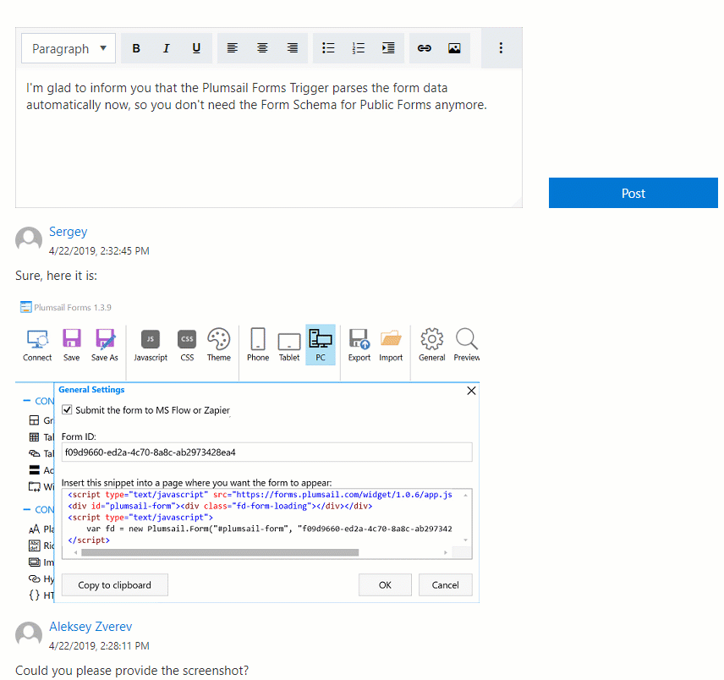Center align the paragraph text
Image resolution: width=724 pixels, height=680 pixels.
coord(262,48)
